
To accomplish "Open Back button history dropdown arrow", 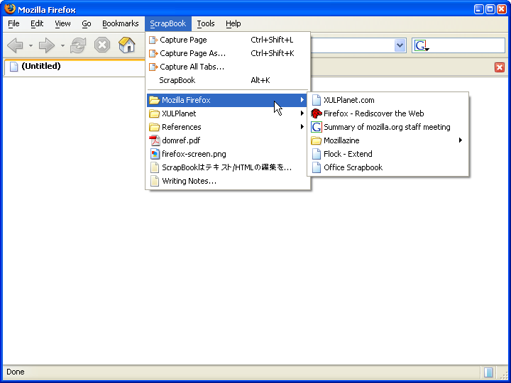I will [31, 45].
